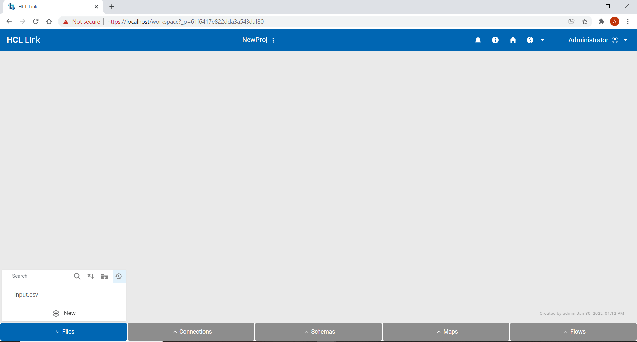Open the Administrator account dropdown

pos(625,40)
